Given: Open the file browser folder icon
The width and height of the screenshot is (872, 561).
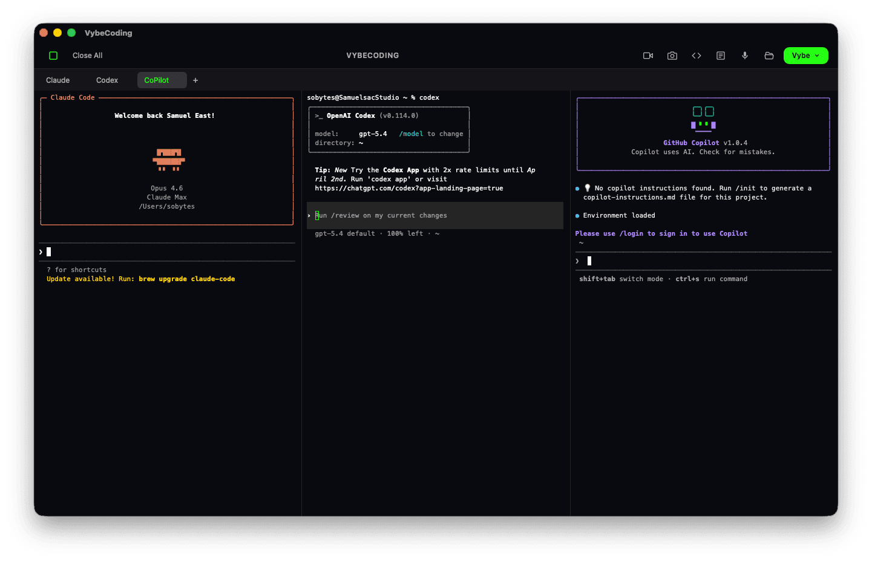Looking at the screenshot, I should coord(769,55).
